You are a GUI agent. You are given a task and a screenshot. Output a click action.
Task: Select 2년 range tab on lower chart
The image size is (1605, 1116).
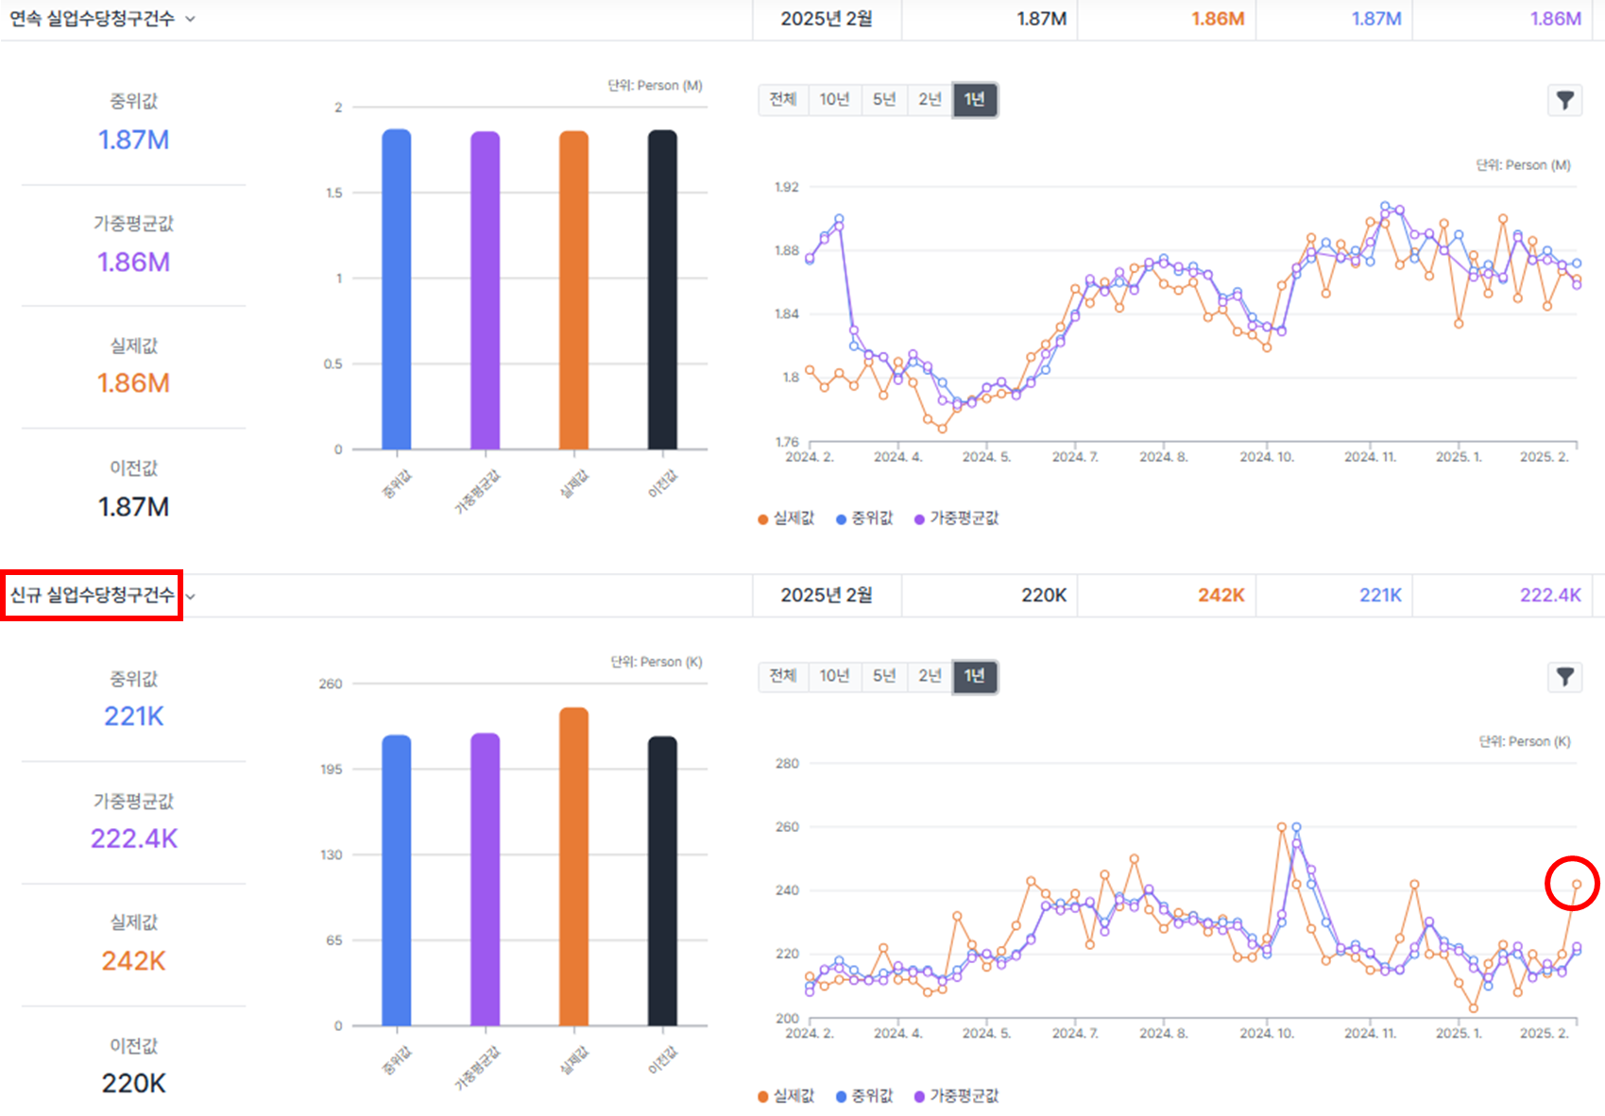930,676
